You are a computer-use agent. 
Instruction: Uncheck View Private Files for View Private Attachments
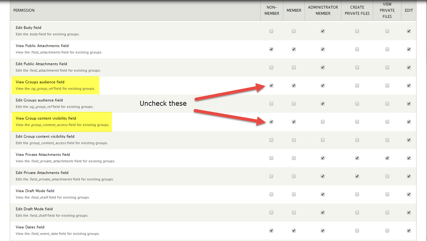387,158
